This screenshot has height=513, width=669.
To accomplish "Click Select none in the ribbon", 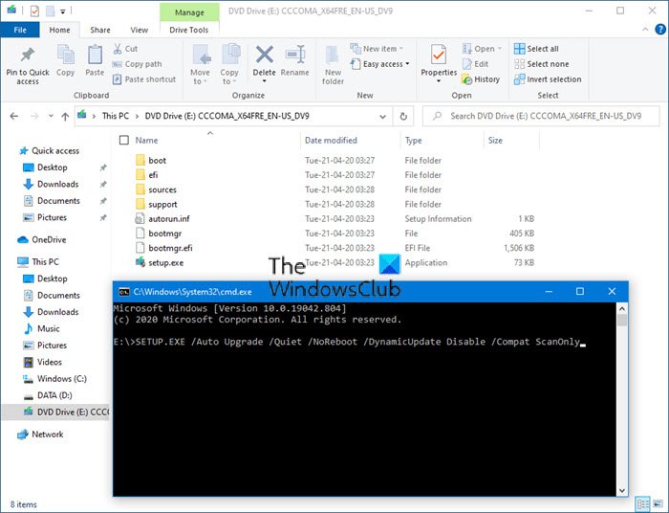I will [x=542, y=64].
